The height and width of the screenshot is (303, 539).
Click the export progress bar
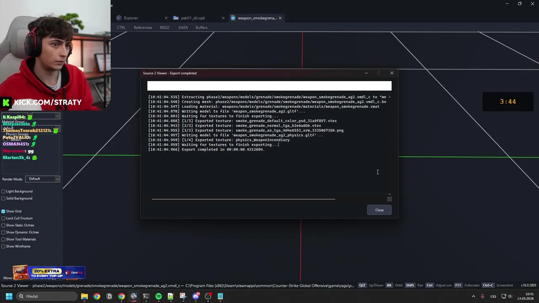point(269,86)
